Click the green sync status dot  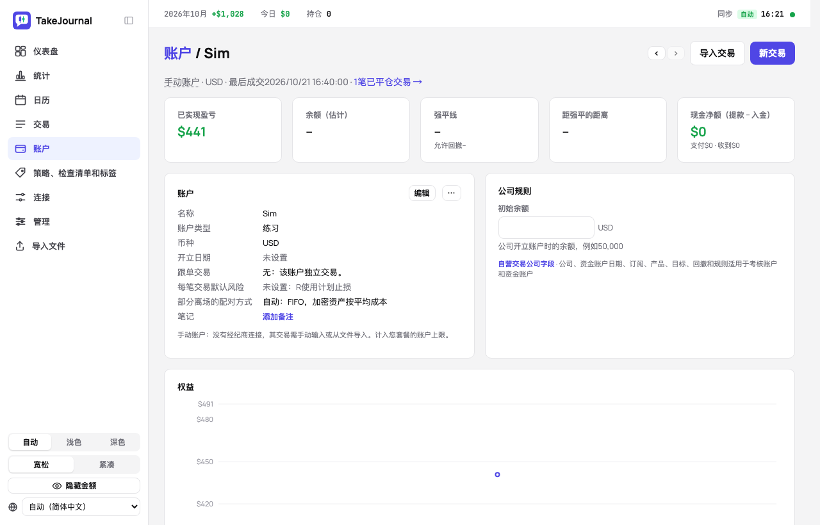[x=792, y=14]
